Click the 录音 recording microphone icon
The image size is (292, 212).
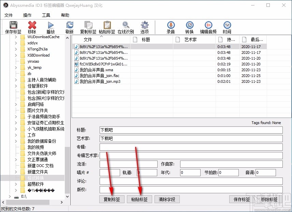point(171,25)
